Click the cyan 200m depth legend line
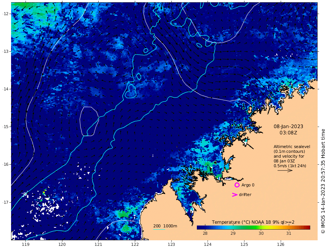Screen dimensions: 325x251 159,229
